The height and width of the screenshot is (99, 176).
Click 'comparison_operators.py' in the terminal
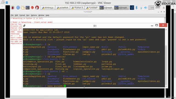click(38, 69)
